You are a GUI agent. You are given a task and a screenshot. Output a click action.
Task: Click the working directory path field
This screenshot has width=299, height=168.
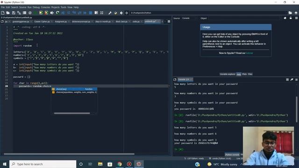tap(208, 13)
